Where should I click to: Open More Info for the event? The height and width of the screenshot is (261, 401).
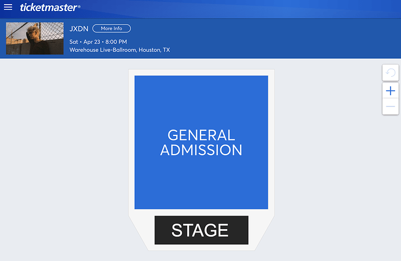(x=112, y=28)
